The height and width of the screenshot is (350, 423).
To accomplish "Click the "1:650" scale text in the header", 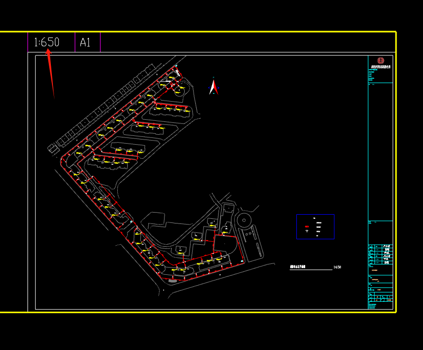I will 47,43.
